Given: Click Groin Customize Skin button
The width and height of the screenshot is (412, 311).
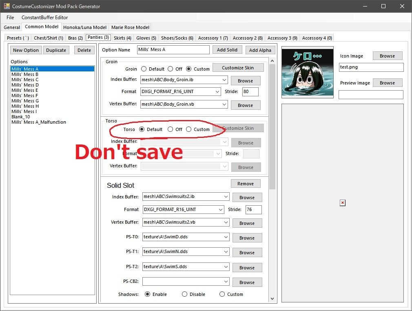Looking at the screenshot, I should [x=238, y=68].
